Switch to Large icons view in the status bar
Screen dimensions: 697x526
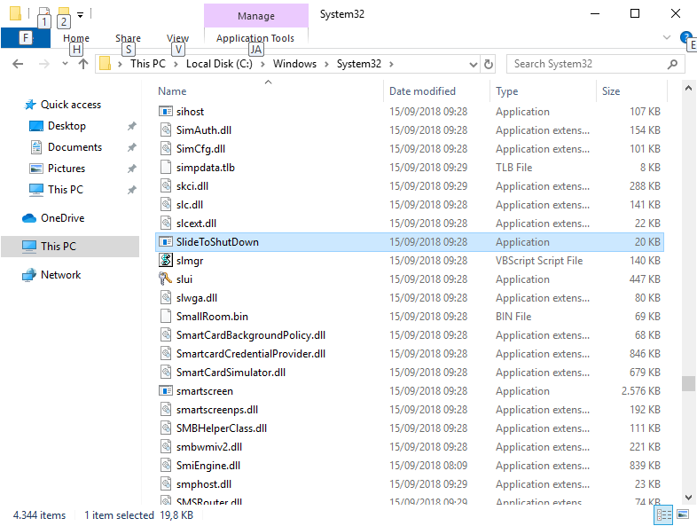tap(683, 514)
